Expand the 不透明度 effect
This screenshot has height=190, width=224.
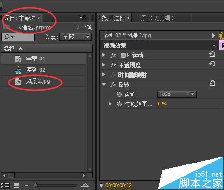(104, 65)
